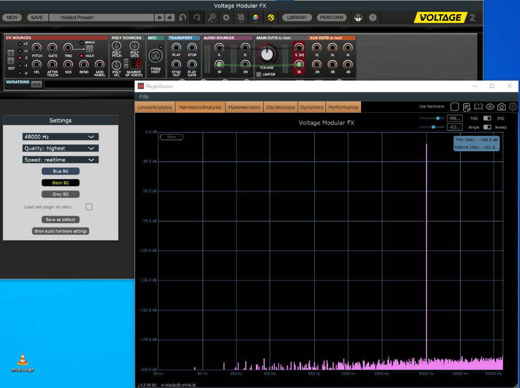This screenshot has height=388, width=520.
Task: Click the Main Outs 1L (M) jack
Action: (x=299, y=48)
